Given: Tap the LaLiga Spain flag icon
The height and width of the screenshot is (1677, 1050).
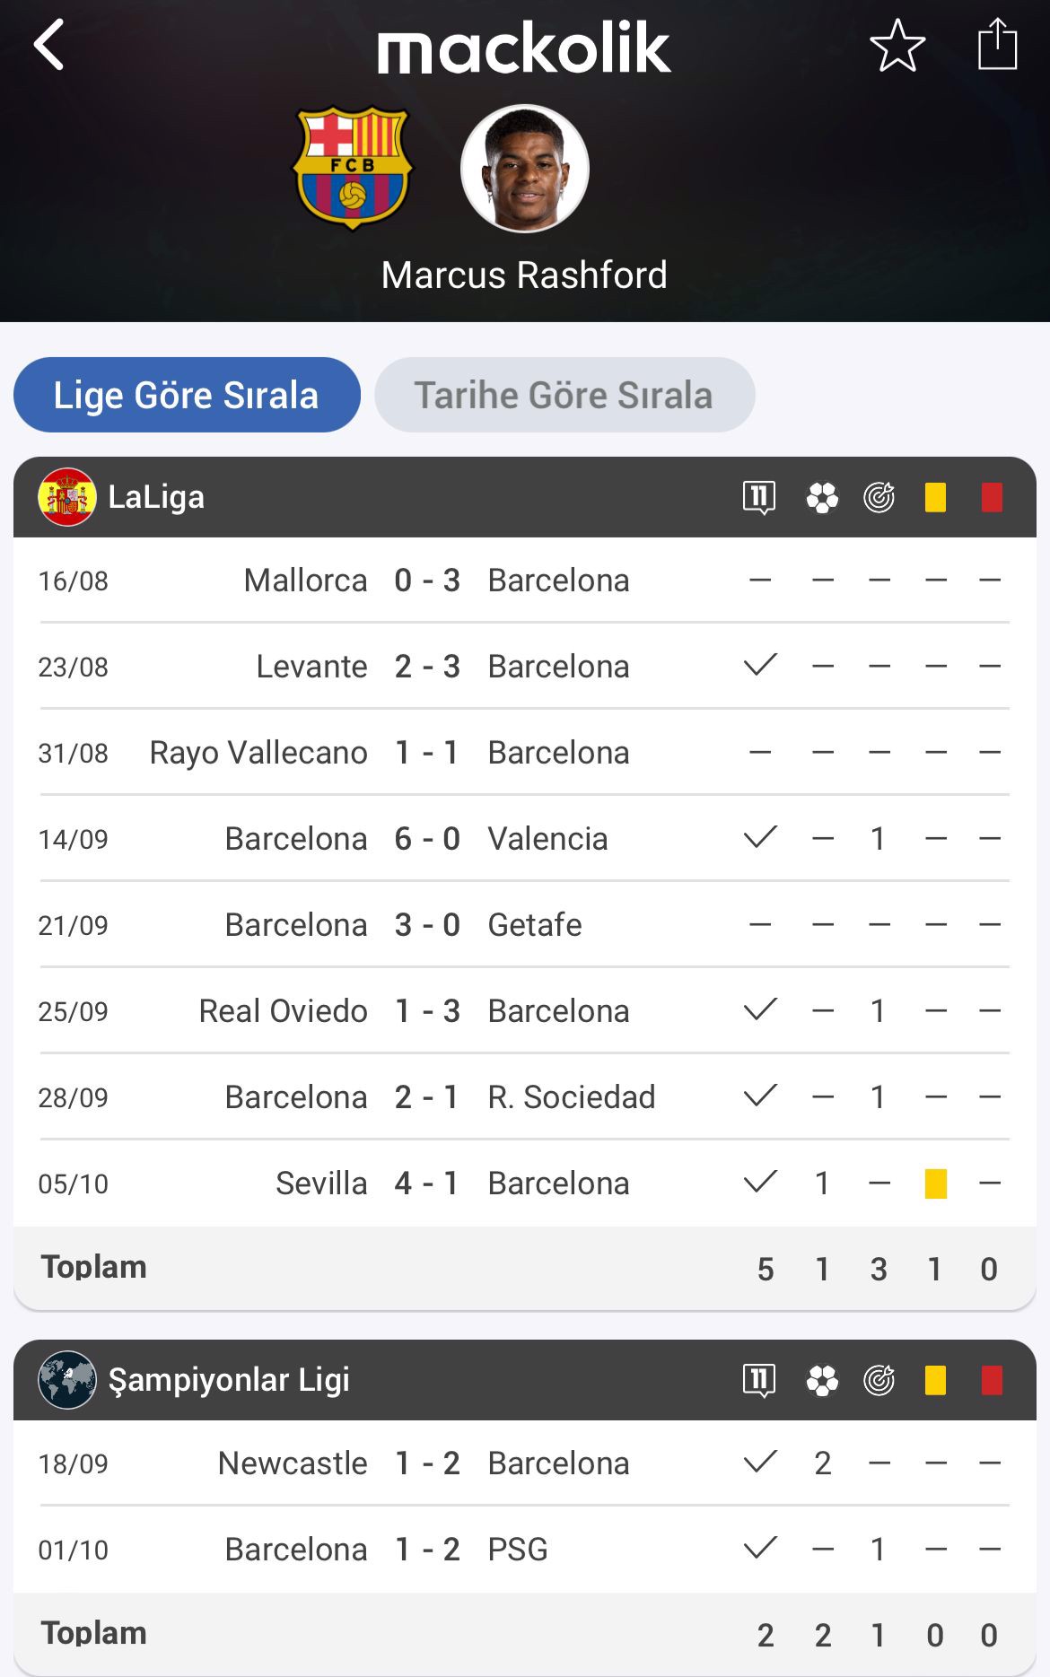Looking at the screenshot, I should point(67,497).
